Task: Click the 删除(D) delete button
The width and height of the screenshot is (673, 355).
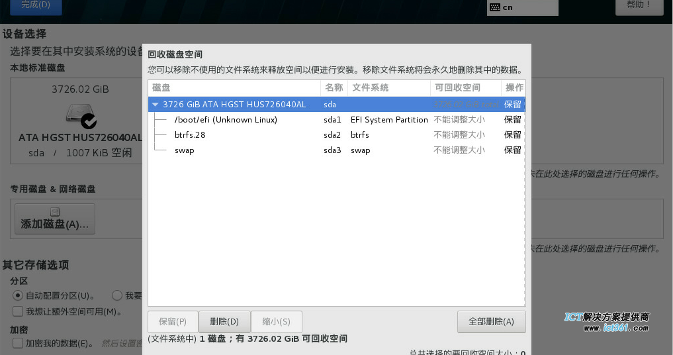Action: point(224,322)
